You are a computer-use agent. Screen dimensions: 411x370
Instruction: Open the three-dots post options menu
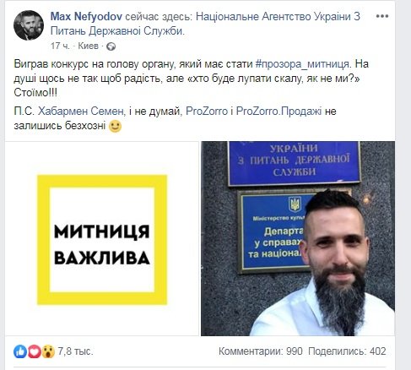point(382,17)
